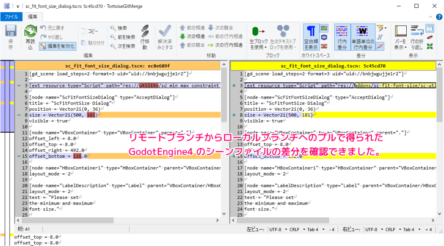Click line 3 ext_resource row in right pane

340,85
